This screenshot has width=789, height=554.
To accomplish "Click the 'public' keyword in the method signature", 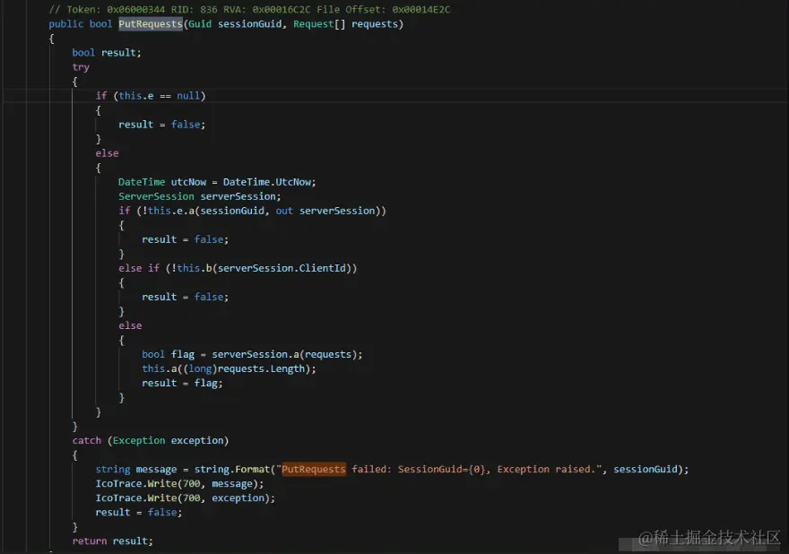I will tap(66, 24).
